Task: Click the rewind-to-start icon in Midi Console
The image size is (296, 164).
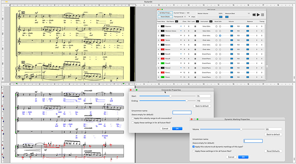Action: point(254,15)
